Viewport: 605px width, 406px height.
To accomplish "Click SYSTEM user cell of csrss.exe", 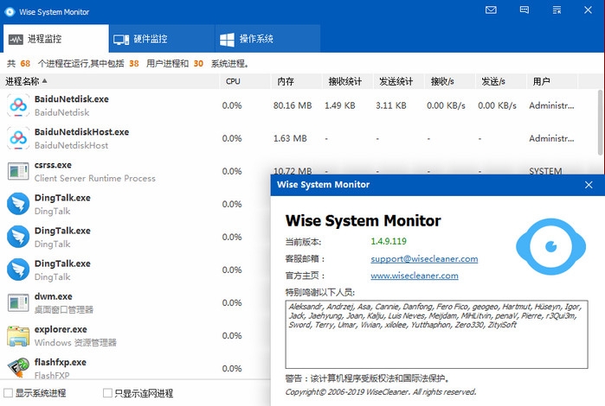I will 545,171.
